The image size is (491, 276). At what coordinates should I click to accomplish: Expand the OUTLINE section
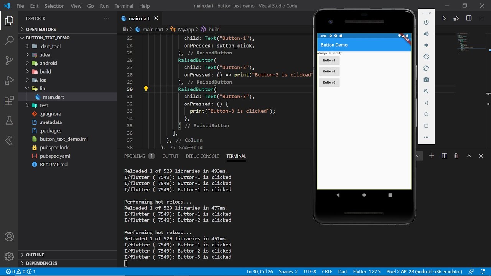(68, 255)
